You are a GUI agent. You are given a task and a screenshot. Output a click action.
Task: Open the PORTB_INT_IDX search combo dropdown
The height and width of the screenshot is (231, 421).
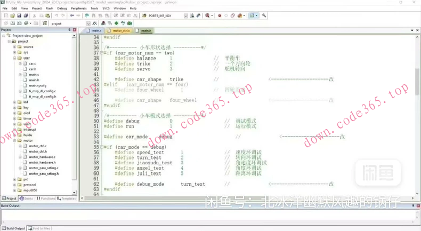point(186,16)
